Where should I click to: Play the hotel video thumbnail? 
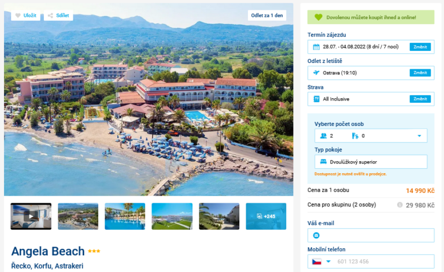pos(31,217)
